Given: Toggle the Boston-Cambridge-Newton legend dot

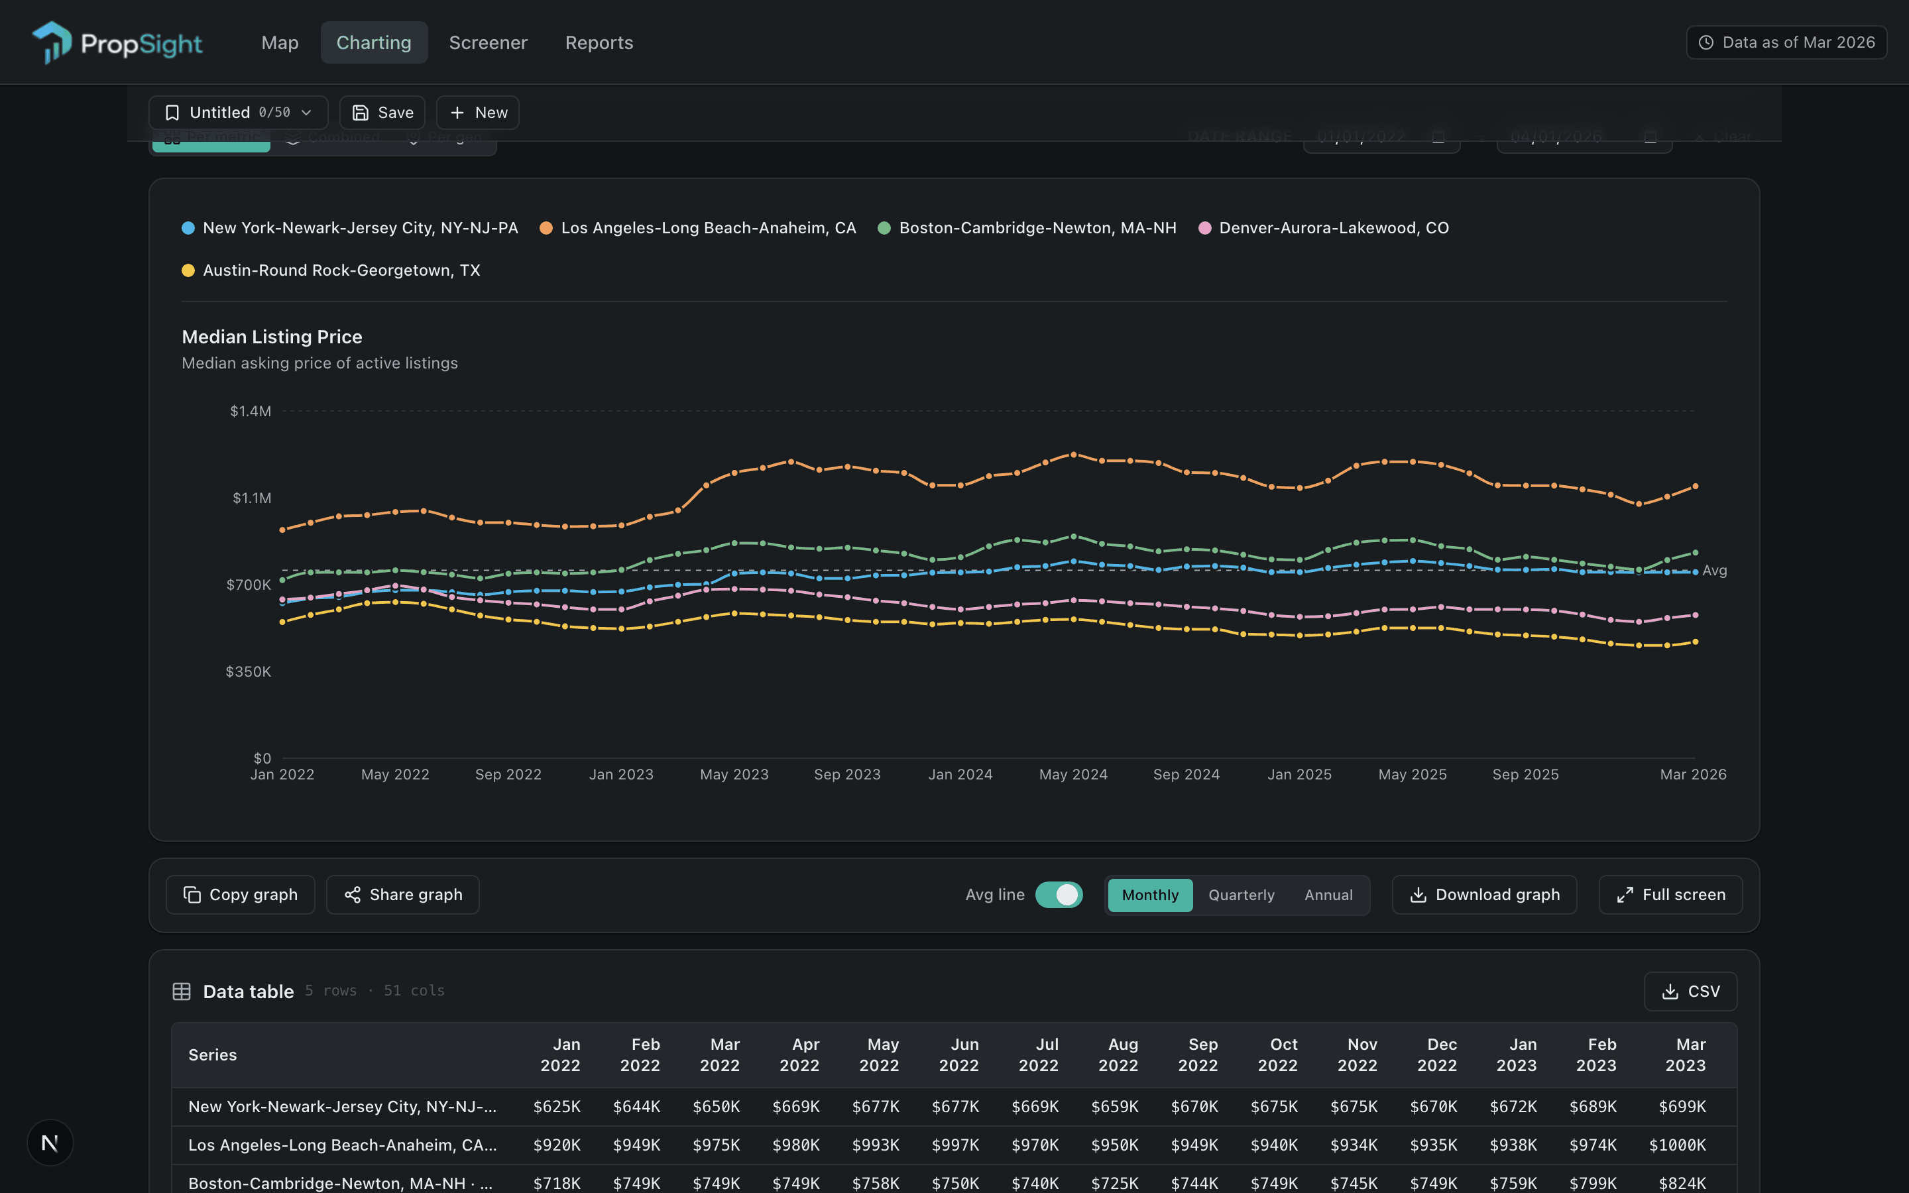Looking at the screenshot, I should [884, 228].
